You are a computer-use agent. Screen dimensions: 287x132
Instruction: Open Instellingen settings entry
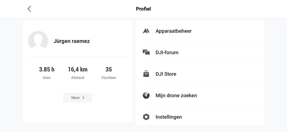click(169, 117)
